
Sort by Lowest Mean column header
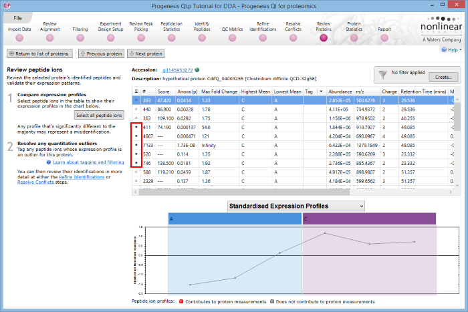287,92
